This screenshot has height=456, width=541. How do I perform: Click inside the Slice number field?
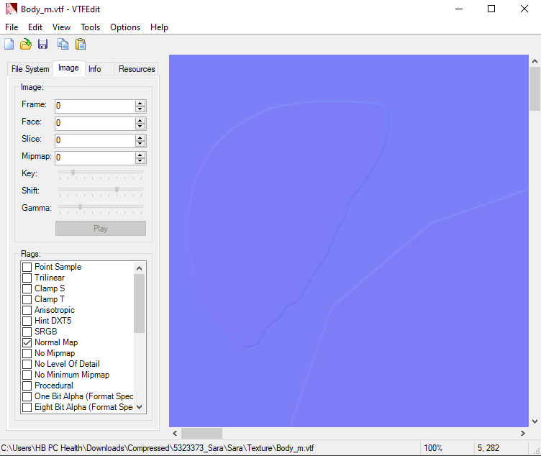pyautogui.click(x=95, y=140)
